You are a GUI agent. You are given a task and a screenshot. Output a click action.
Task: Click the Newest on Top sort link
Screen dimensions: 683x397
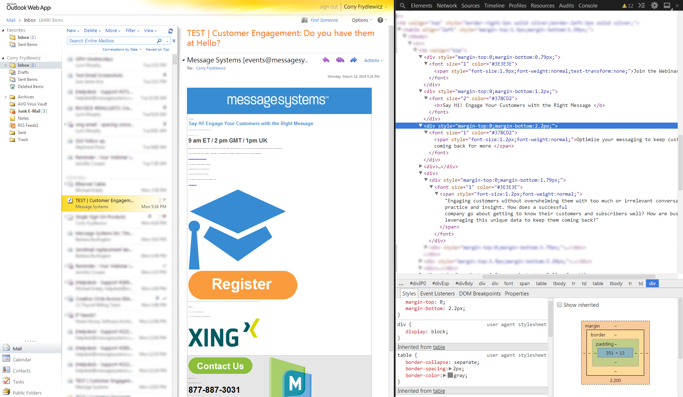point(157,50)
